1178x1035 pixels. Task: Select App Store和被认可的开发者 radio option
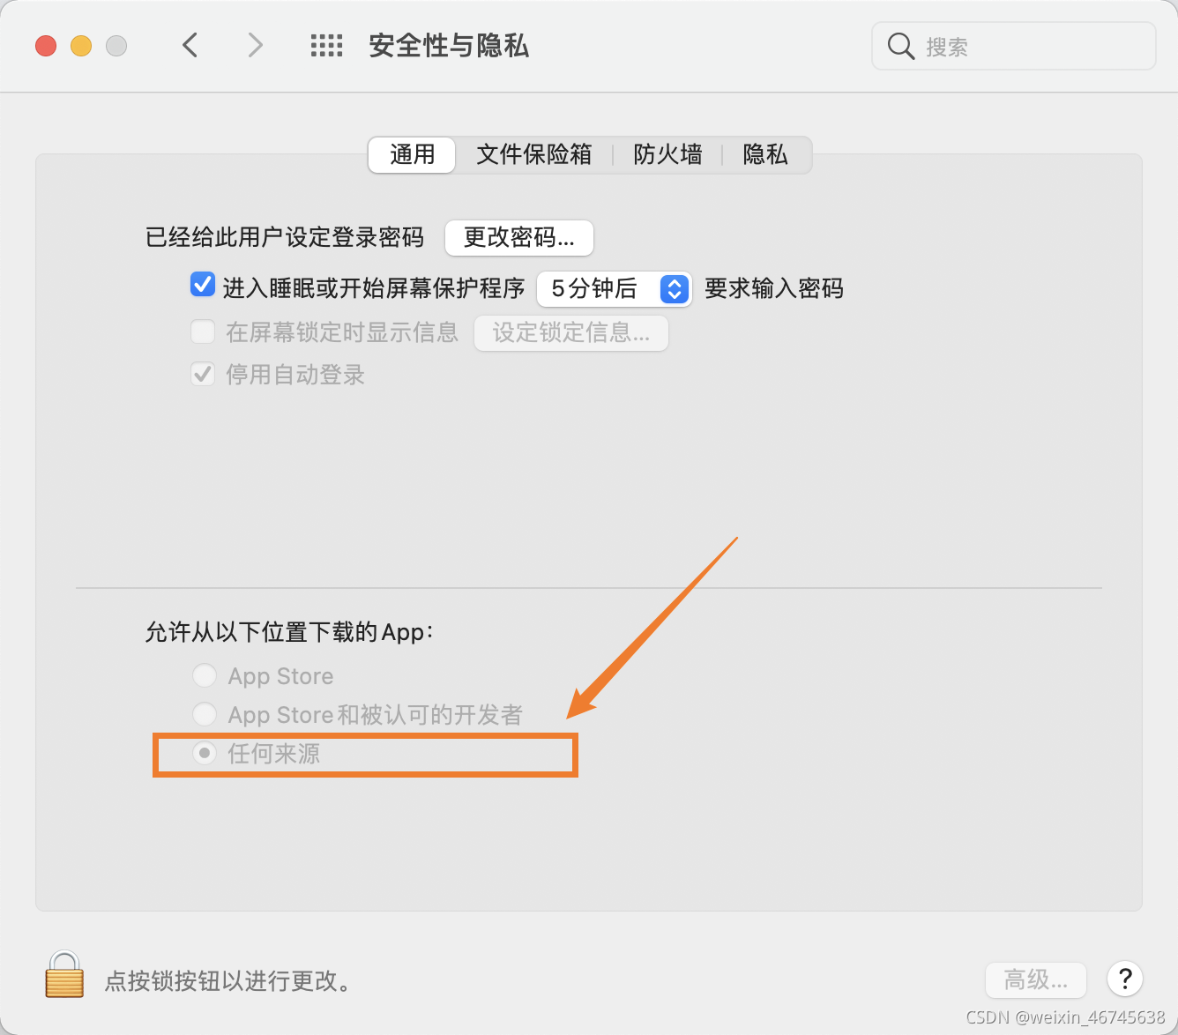[205, 713]
